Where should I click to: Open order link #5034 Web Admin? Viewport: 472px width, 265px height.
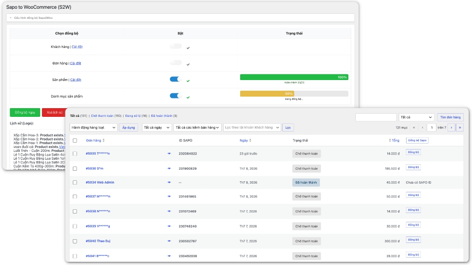click(x=100, y=182)
